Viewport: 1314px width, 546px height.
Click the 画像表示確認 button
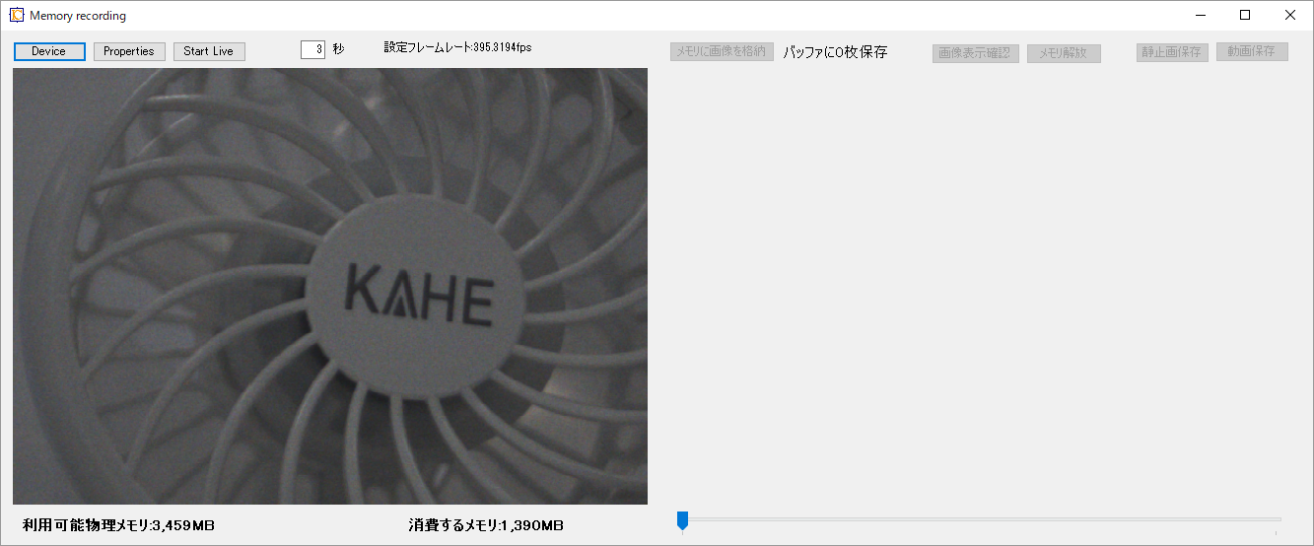pos(975,52)
